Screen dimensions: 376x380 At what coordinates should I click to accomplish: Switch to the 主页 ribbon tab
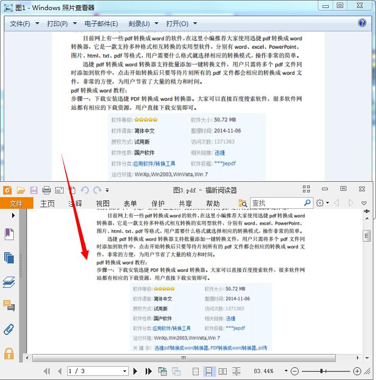pos(48,204)
